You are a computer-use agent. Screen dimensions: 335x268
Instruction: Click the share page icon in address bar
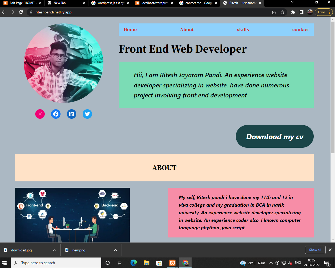point(274,12)
